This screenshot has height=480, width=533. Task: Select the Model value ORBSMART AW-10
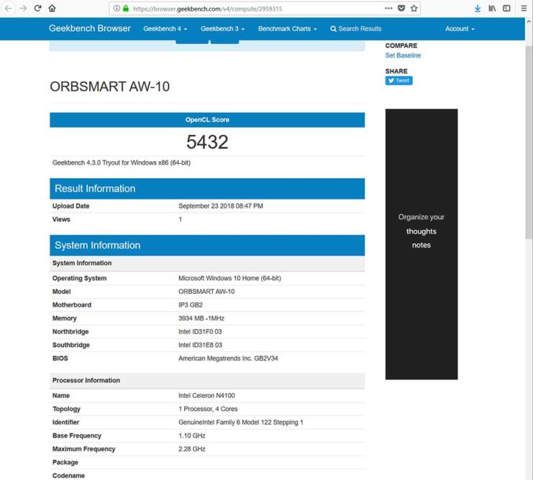tap(206, 292)
